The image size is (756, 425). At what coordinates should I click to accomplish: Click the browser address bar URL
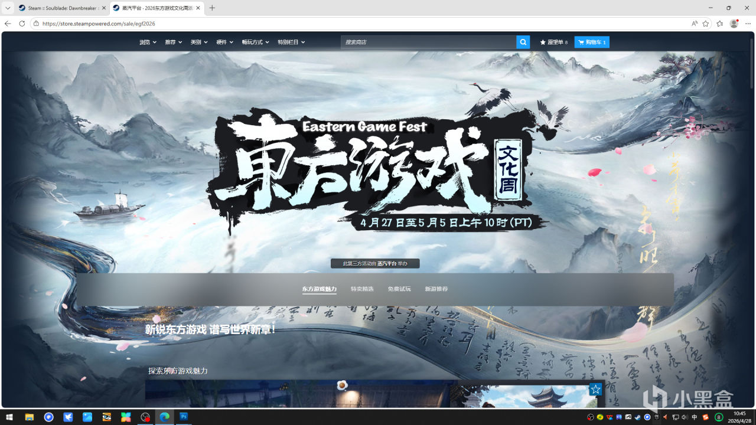coord(99,24)
